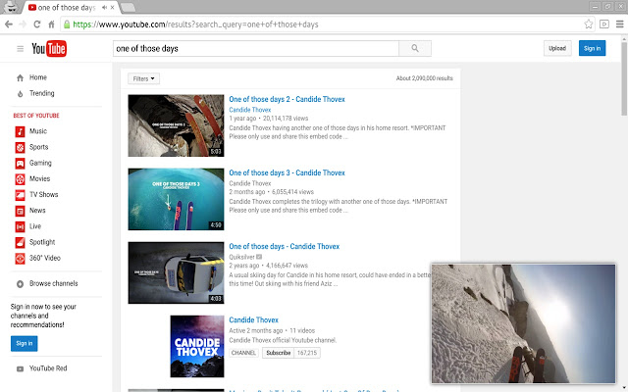
Task: Click the Live category icon
Action: pos(20,226)
